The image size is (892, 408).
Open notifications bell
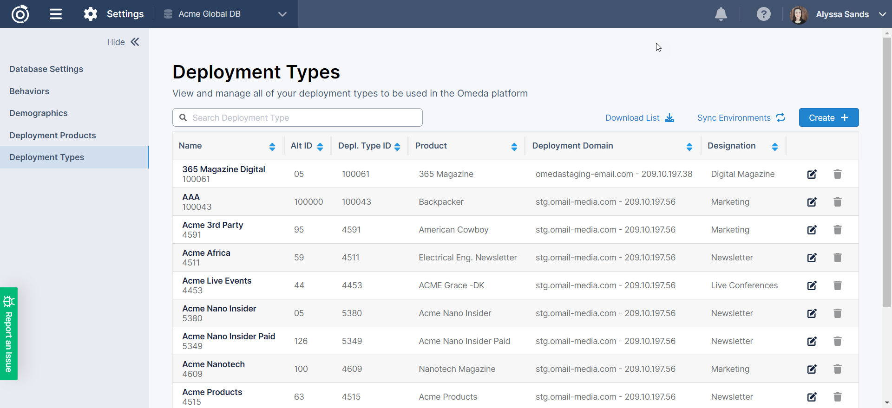coord(721,14)
